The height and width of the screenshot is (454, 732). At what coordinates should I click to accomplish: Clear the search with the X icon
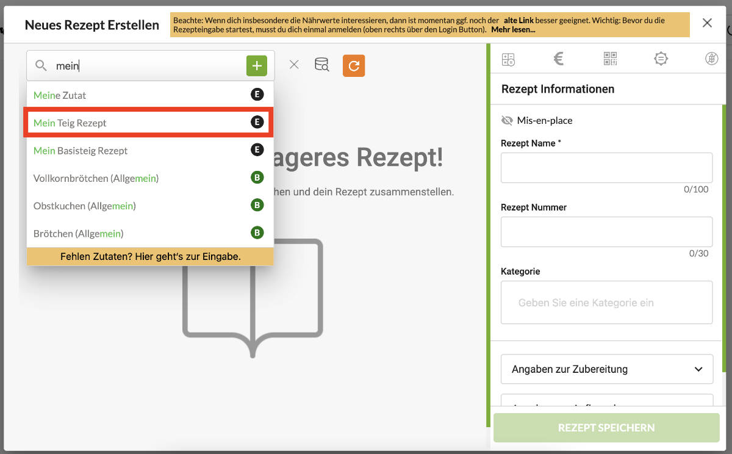(294, 65)
